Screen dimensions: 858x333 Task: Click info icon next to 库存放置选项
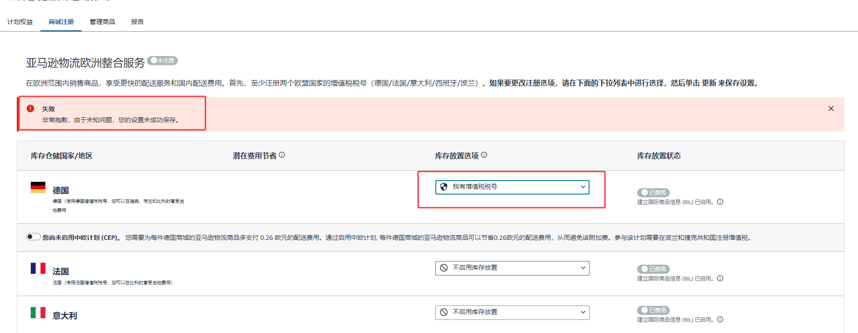pos(484,155)
